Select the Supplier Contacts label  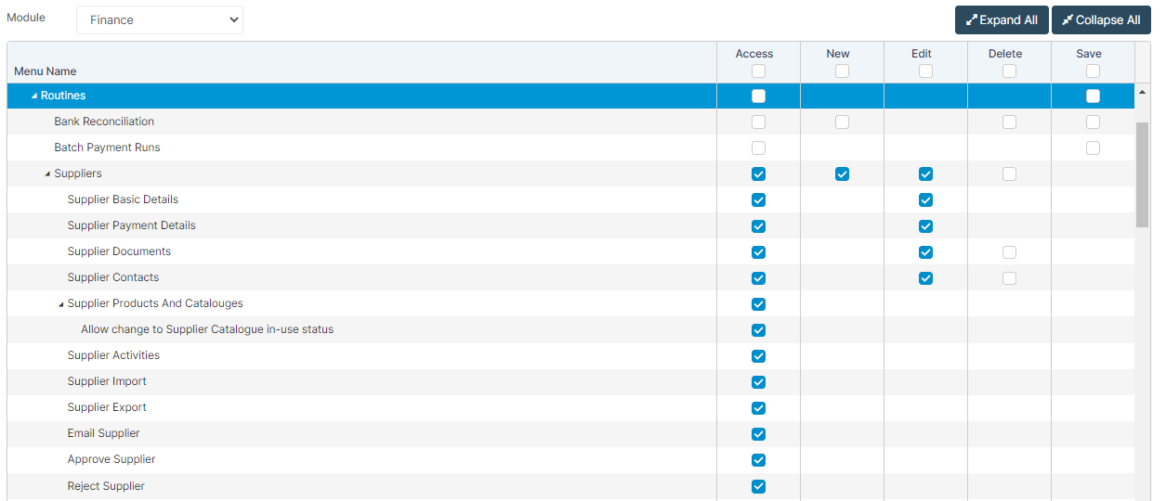[x=113, y=277]
